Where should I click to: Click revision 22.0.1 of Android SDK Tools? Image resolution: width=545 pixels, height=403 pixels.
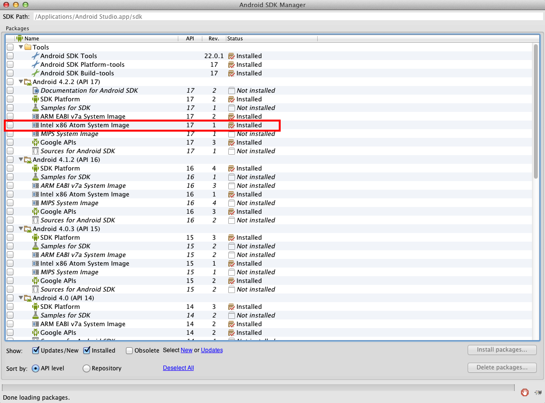pos(214,56)
